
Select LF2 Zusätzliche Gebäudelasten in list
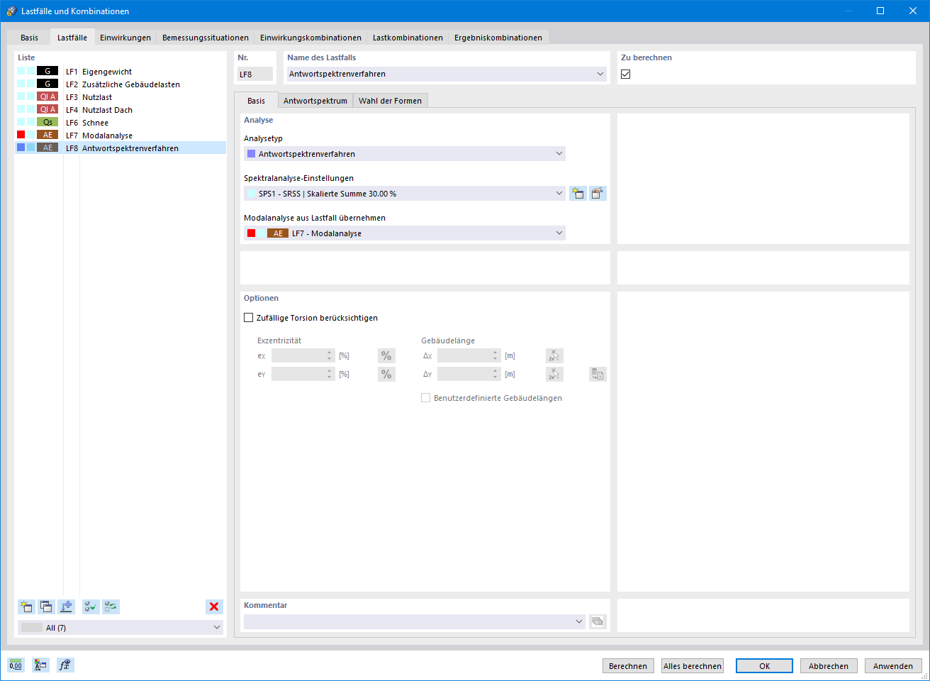[121, 84]
